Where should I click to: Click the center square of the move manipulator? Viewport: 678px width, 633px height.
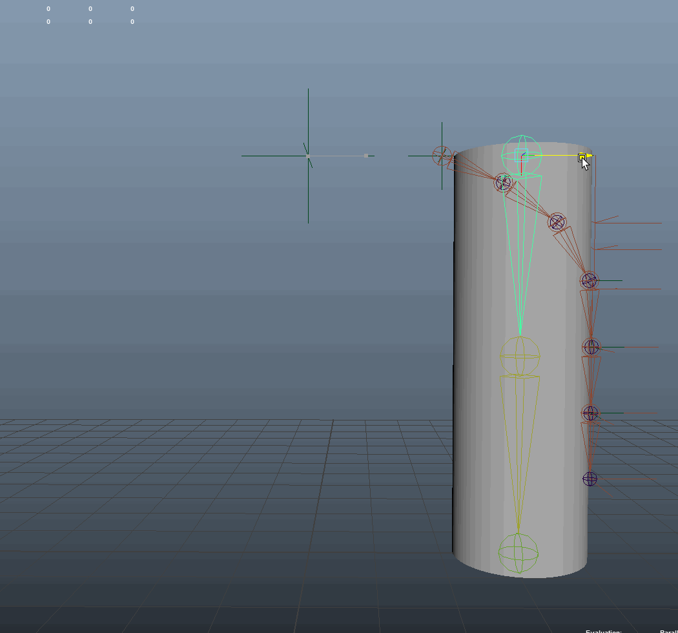coord(520,156)
